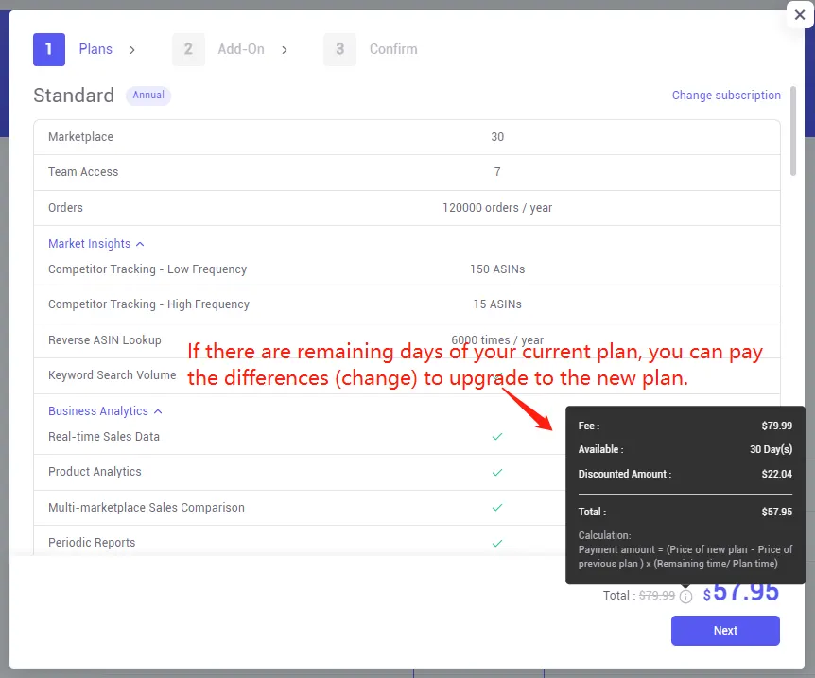Open the Total price info tooltip icon

686,596
